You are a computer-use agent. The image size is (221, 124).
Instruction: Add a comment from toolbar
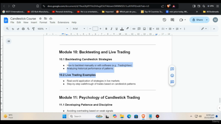coord(139,29)
